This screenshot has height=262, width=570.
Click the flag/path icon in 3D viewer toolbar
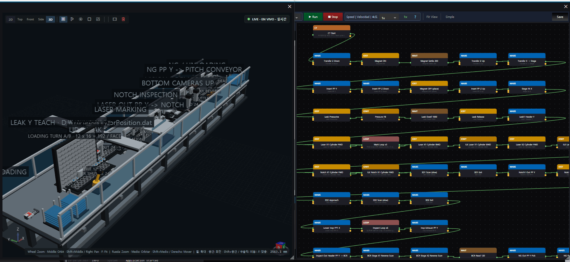point(72,19)
